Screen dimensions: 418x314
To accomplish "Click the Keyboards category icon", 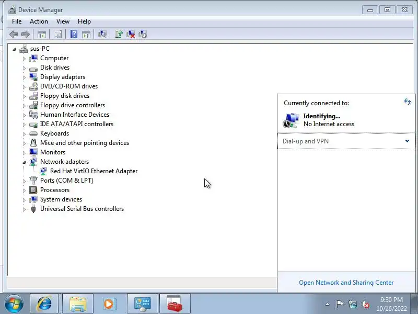I will pos(33,133).
